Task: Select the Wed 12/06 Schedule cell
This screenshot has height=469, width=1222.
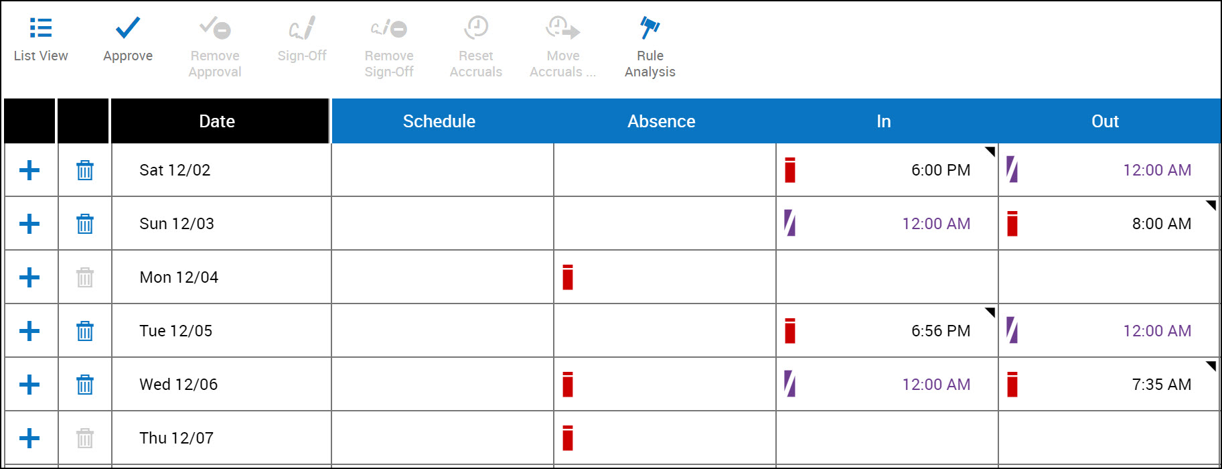Action: point(443,385)
